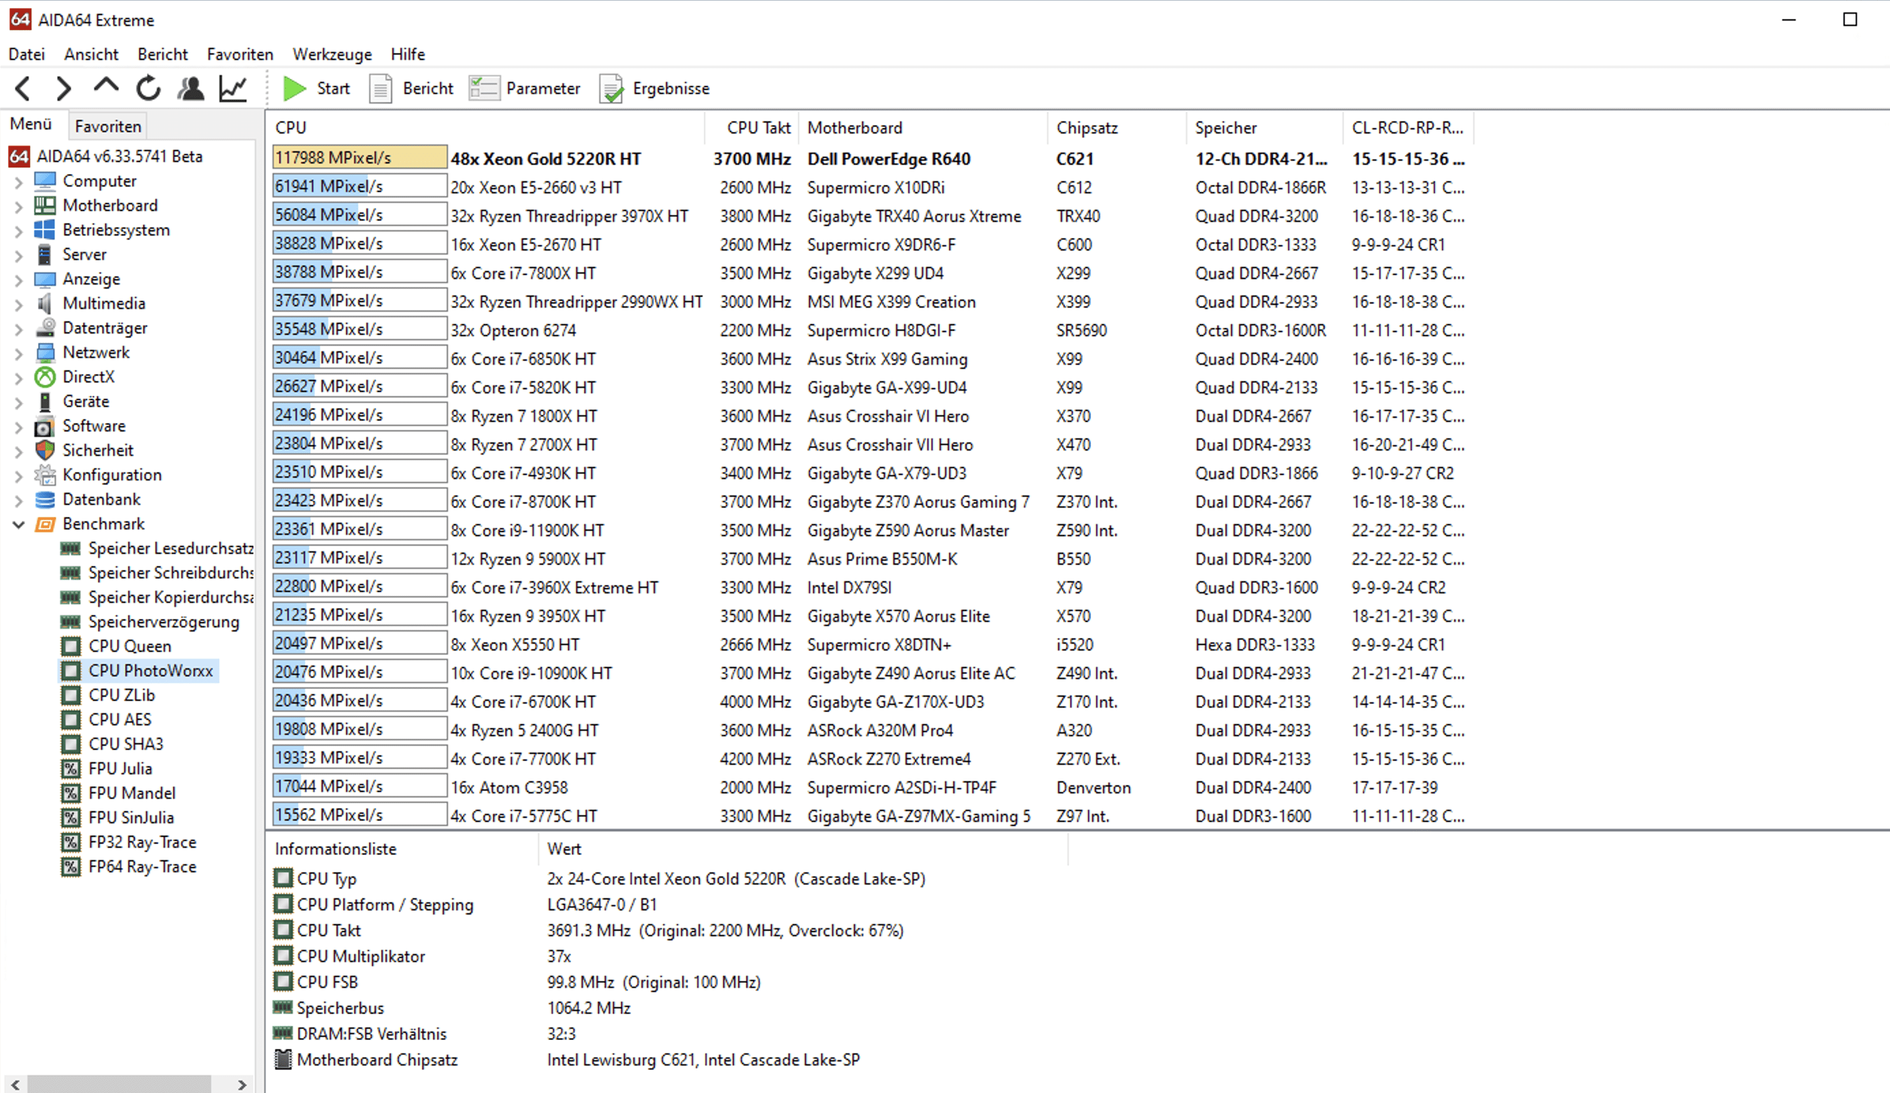Open the Ergebnisse results button
The image size is (1890, 1093).
tap(655, 88)
